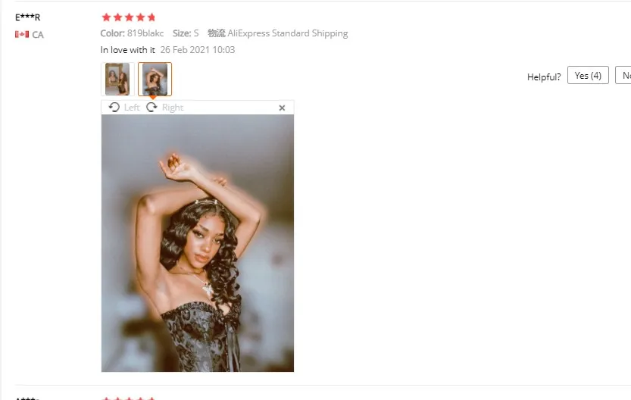Click the 'In love with it' review text

point(127,50)
